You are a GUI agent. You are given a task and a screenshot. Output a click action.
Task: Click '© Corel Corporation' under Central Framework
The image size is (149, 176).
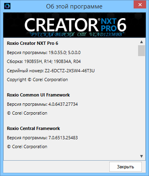27,147
